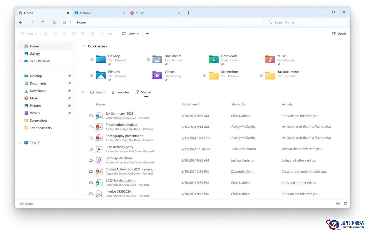Click the Word icon for Tax Summary

(99, 116)
